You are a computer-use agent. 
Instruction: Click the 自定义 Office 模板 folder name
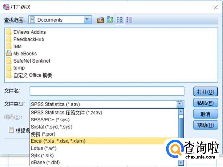coord(33,75)
